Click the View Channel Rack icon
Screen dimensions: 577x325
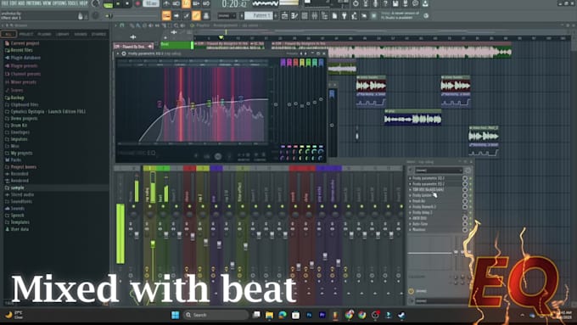[186, 15]
